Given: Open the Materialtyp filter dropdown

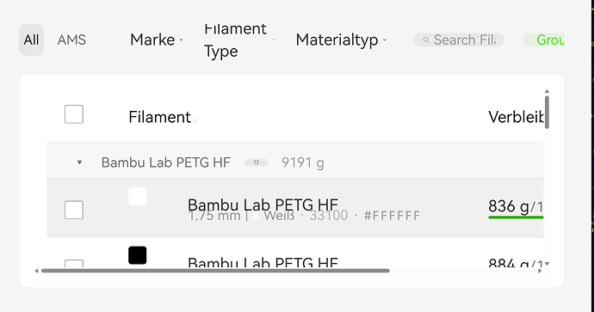Looking at the screenshot, I should click(341, 40).
